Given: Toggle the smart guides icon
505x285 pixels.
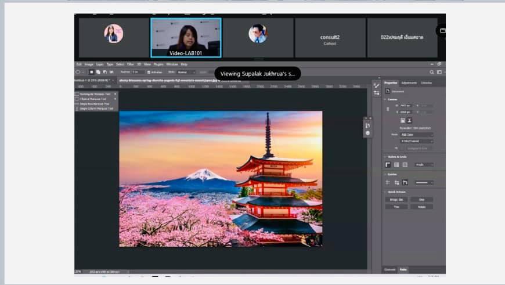Looking at the screenshot, I should click(x=405, y=183).
